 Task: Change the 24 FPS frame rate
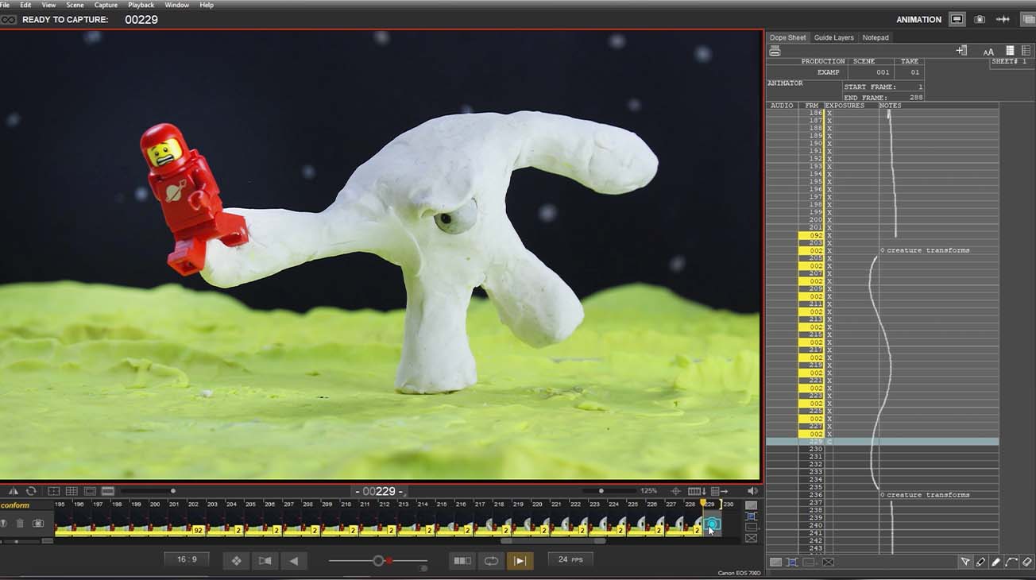click(x=570, y=560)
